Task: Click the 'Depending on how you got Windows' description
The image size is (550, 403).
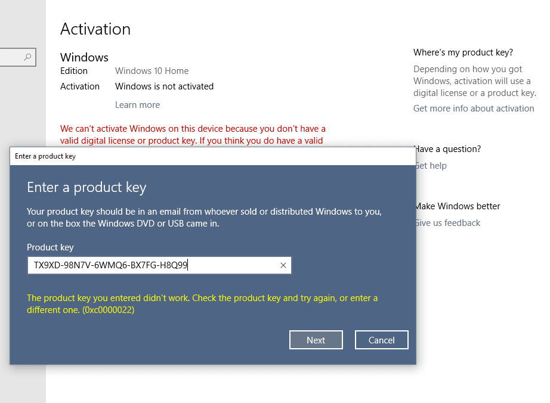Action: pyautogui.click(x=475, y=81)
